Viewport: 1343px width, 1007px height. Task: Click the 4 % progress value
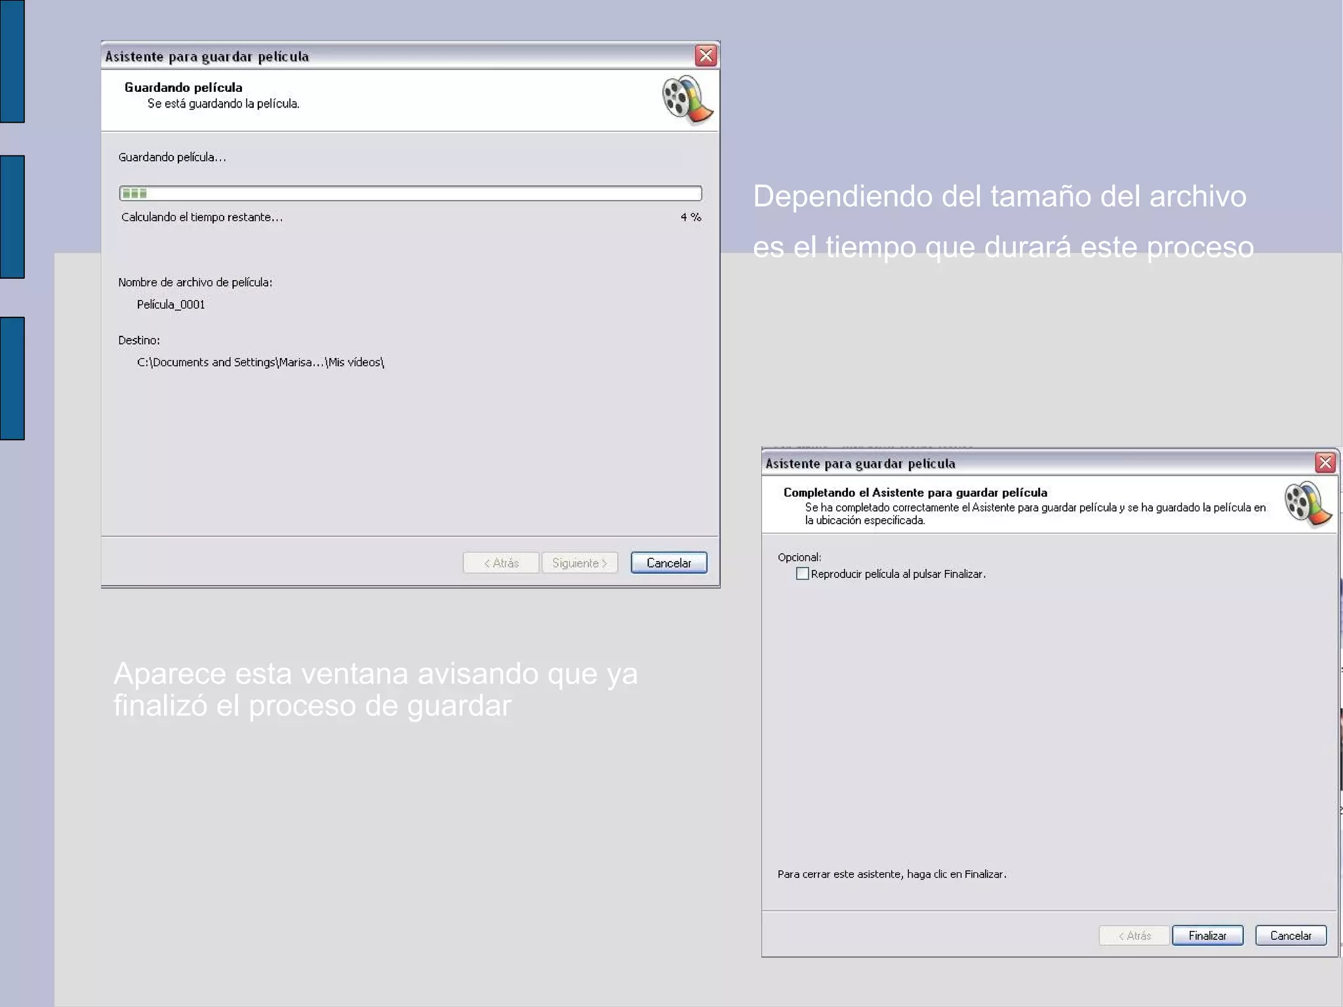pyautogui.click(x=691, y=217)
